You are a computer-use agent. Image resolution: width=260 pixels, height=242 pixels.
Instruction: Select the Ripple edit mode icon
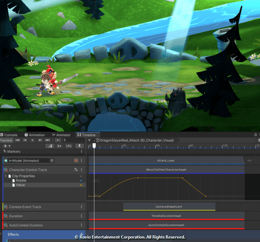point(59,146)
